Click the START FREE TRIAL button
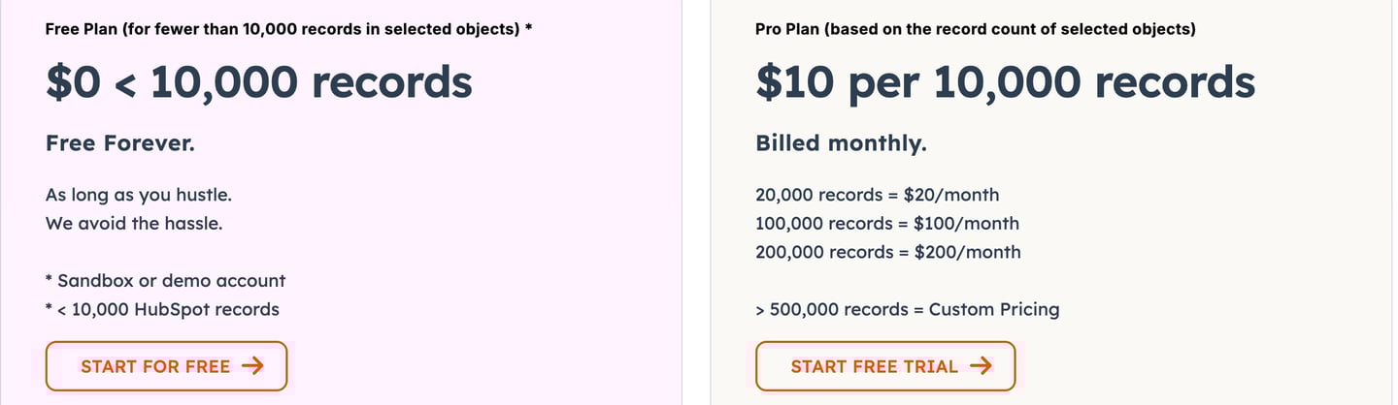 pos(884,366)
